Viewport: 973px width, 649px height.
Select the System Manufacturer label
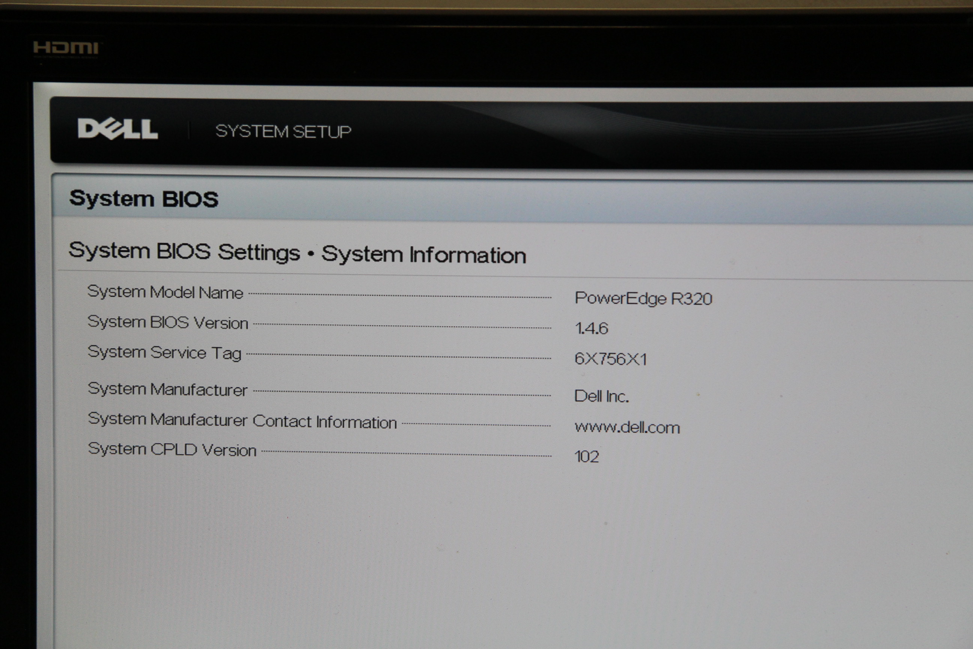[x=167, y=389]
